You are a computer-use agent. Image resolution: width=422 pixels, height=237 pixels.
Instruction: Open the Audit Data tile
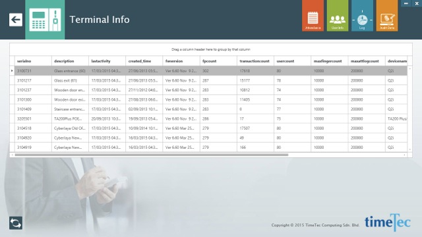coord(387,16)
